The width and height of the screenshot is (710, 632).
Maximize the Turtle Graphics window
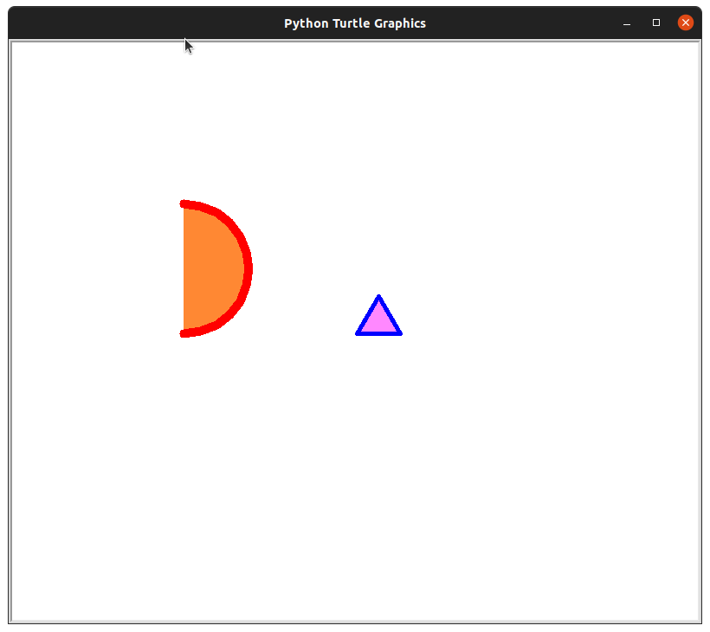point(656,23)
